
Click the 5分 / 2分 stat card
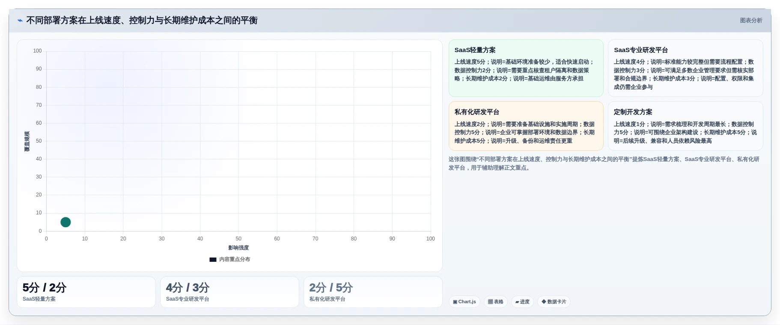tap(86, 292)
